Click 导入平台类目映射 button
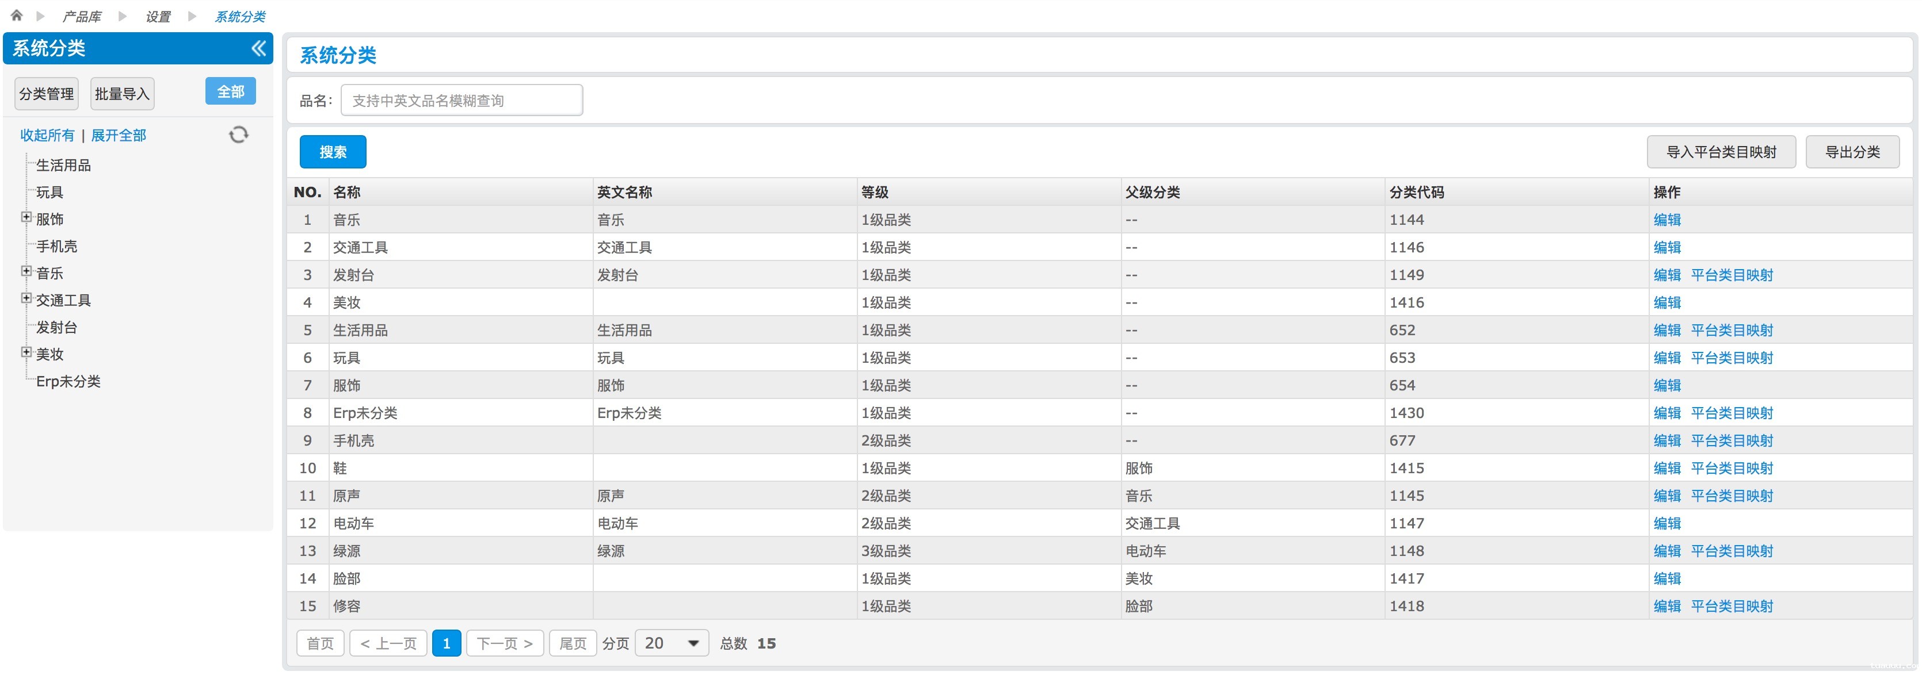1922x675 pixels. [x=1721, y=152]
